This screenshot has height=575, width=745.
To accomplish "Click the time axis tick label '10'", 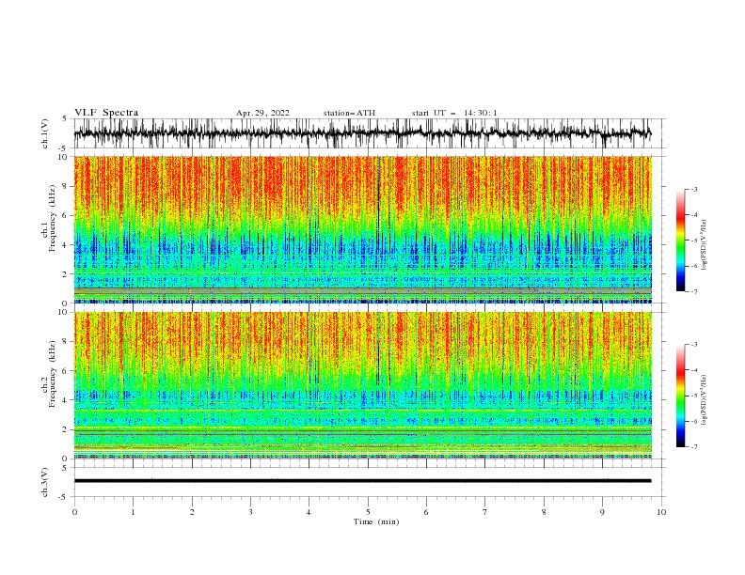I will point(661,512).
